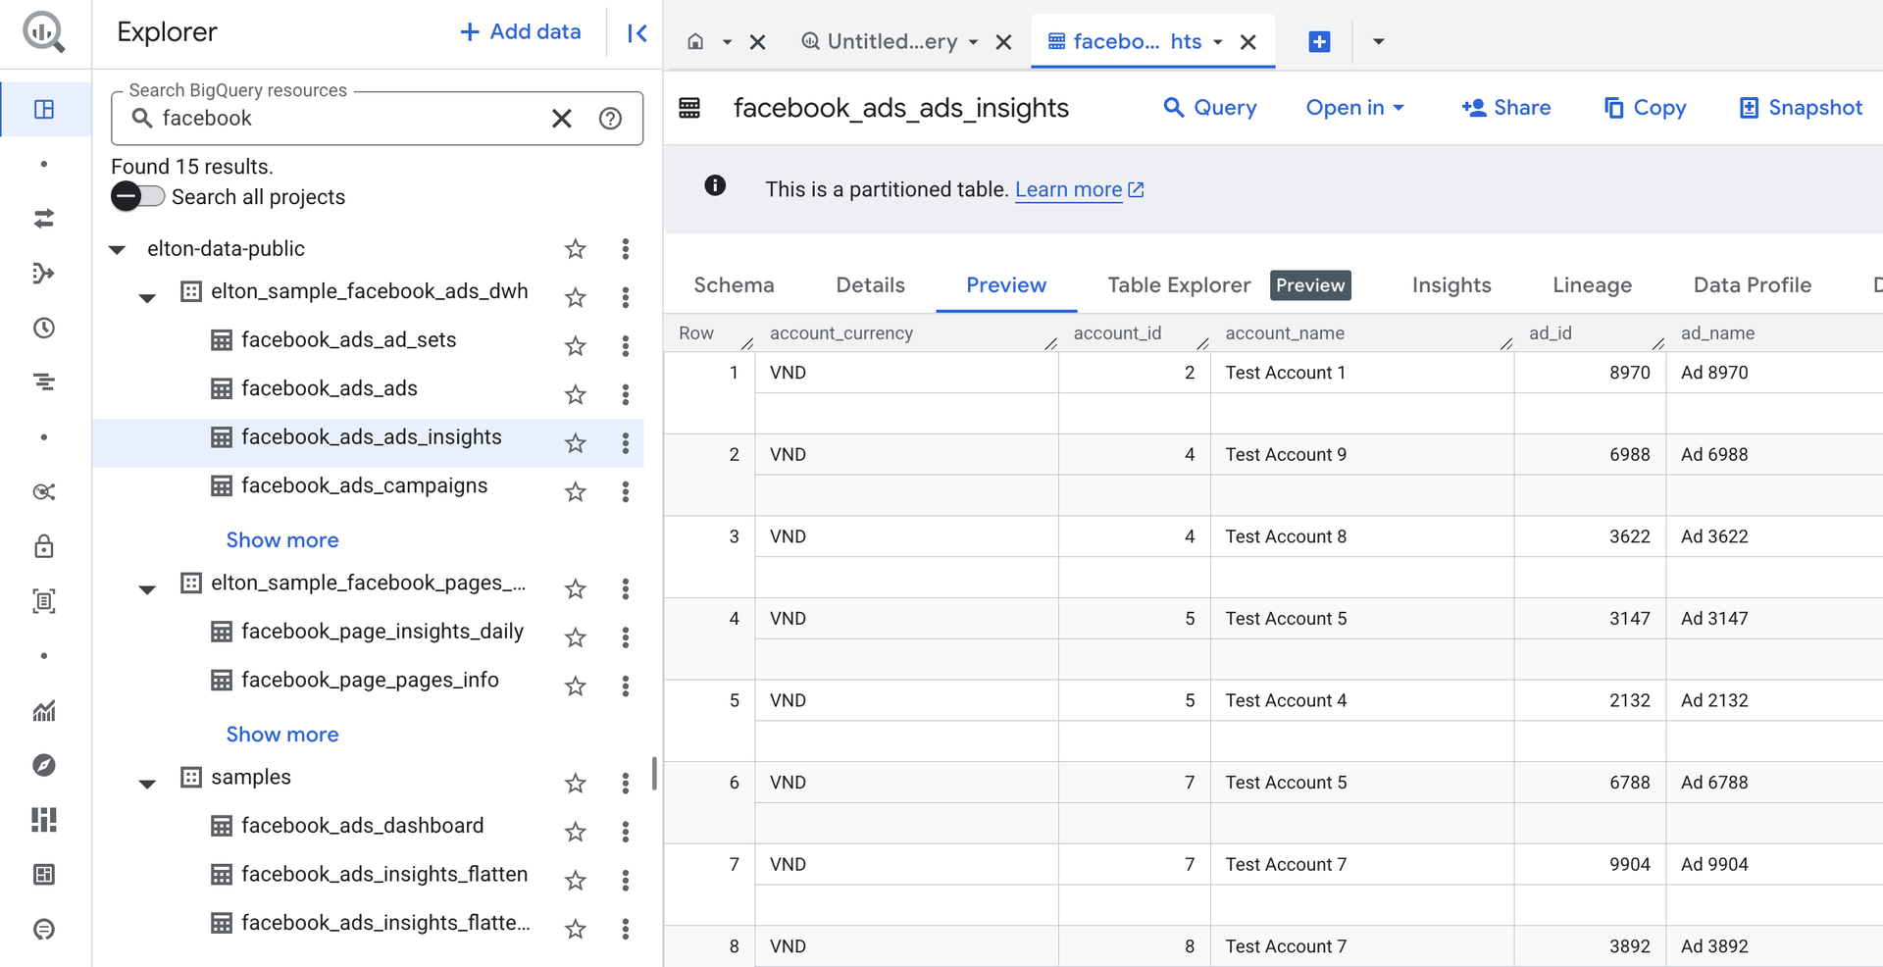Screen dimensions: 1883x967
Task: Switch to the Insights tab
Action: 1451,285
